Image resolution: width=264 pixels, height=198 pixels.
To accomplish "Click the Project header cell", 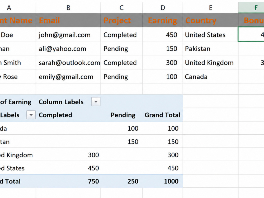I will [121, 20].
